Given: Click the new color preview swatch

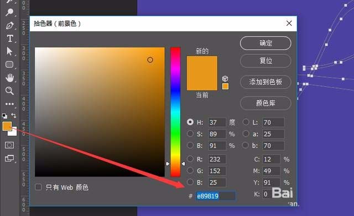Looking at the screenshot, I should pos(202,65).
